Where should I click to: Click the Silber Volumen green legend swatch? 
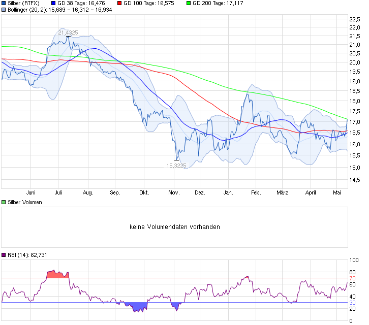point(4,202)
